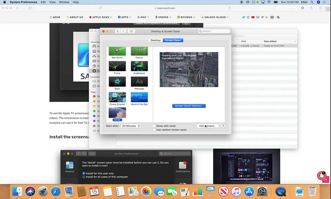The height and width of the screenshot is (199, 331).
Task: Expand the APPS dropdown in site navigation
Action: (124, 17)
